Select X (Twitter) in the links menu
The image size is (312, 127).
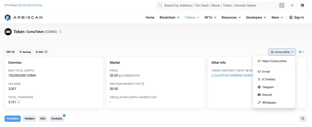point(274,79)
